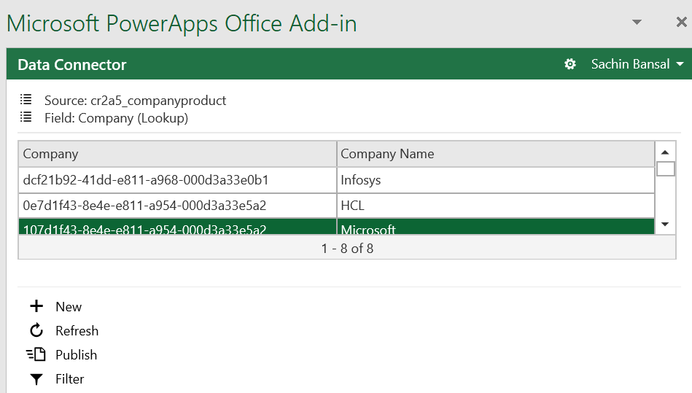Click the plus icon for New
This screenshot has width=692, height=393.
(36, 306)
